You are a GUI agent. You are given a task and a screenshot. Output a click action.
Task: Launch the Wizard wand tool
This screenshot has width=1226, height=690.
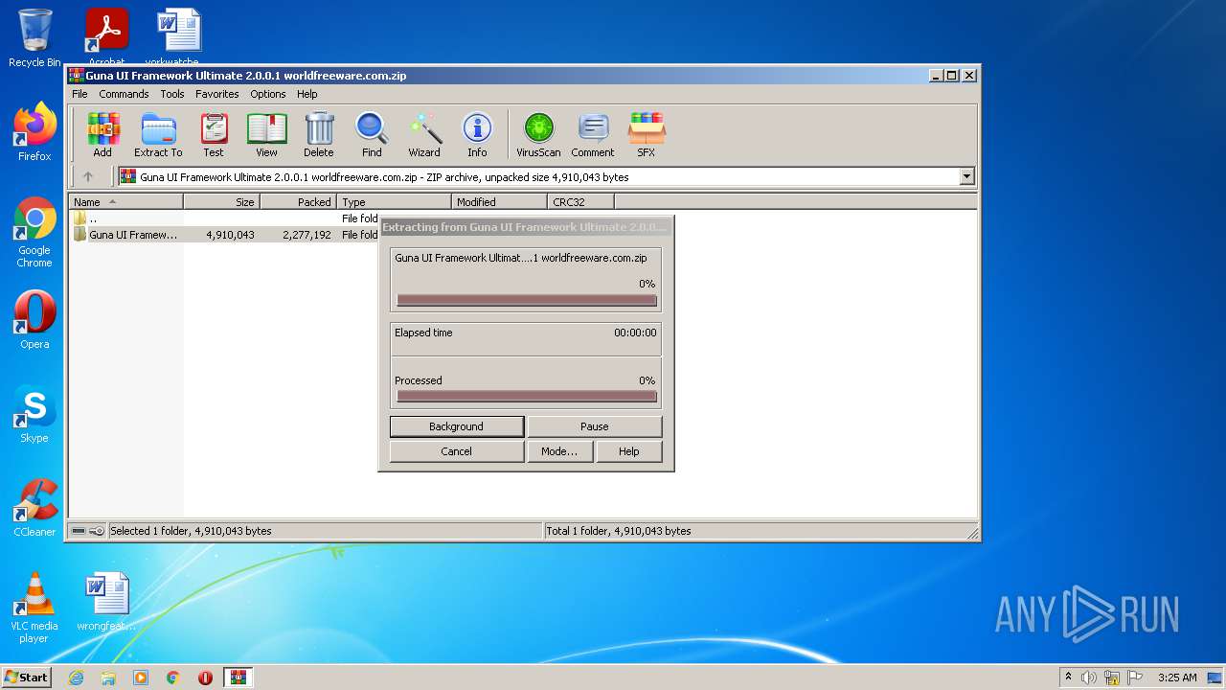[x=424, y=134]
